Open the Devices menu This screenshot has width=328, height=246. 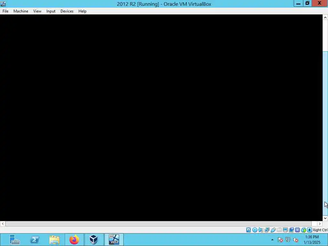pyautogui.click(x=67, y=11)
